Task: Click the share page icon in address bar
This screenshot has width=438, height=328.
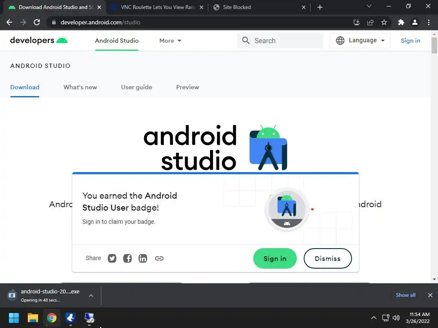Action: [370, 22]
